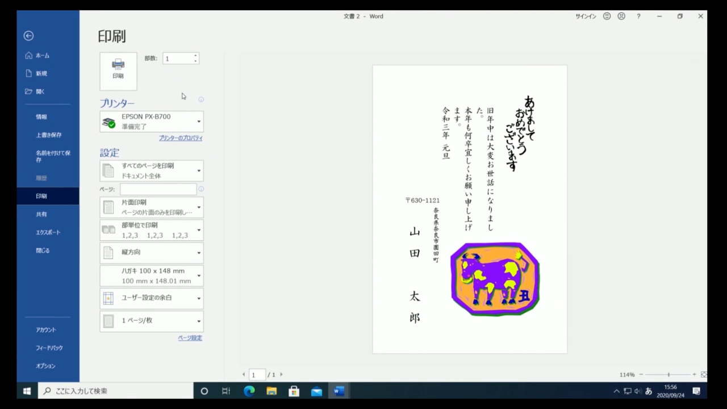Click the back arrow to leave print view

coord(28,36)
